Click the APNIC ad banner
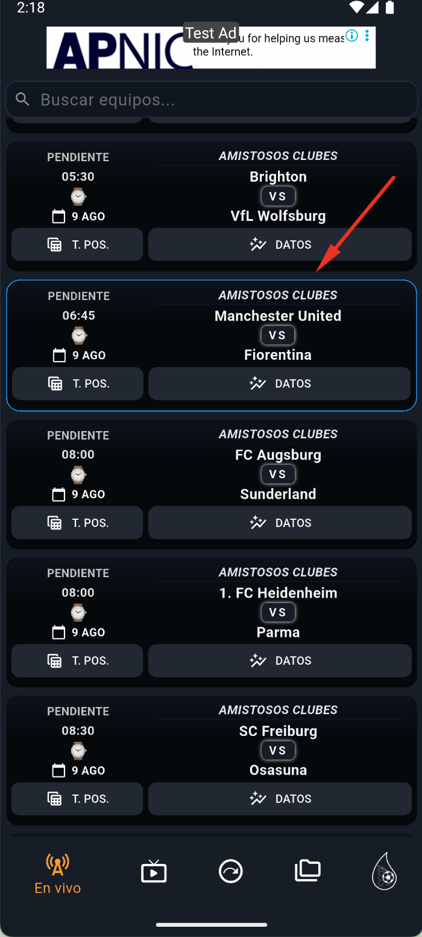 pyautogui.click(x=211, y=47)
